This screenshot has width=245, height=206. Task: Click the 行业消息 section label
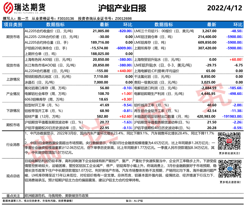tap(13, 144)
